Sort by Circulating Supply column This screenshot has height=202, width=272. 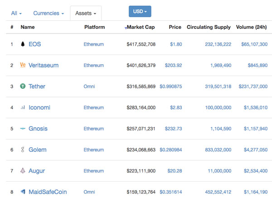tap(209, 27)
